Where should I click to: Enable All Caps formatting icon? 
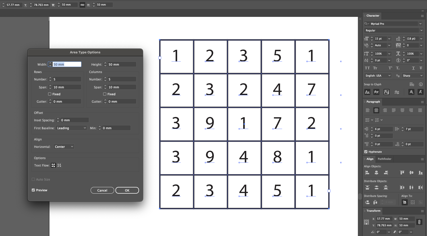coord(367,68)
